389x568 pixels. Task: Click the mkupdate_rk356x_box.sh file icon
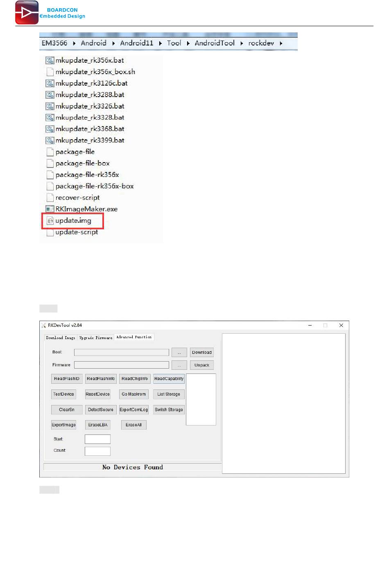(x=50, y=72)
